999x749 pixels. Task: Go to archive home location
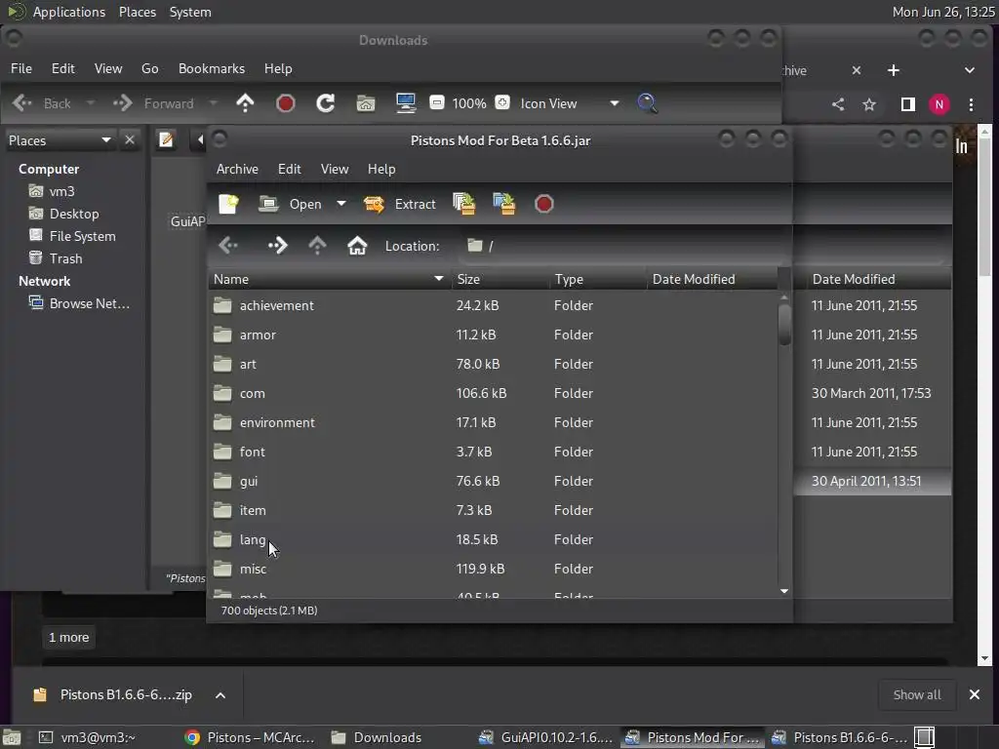pyautogui.click(x=357, y=245)
